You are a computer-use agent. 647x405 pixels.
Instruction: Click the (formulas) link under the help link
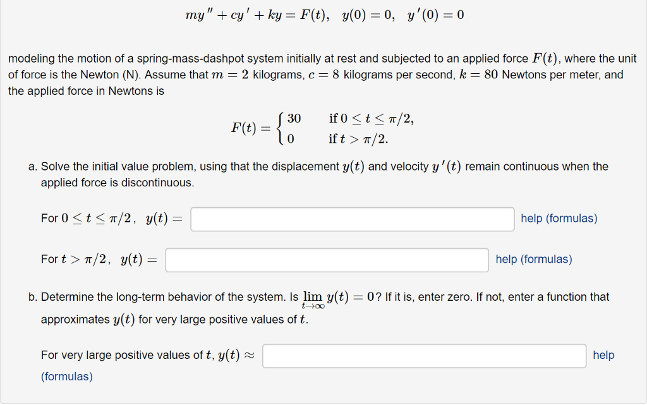click(x=66, y=376)
